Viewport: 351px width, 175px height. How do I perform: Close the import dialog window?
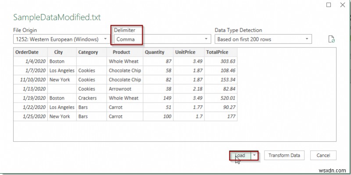tap(343, 5)
